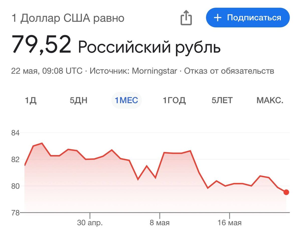Switch to the 5ДН range tab
301x232 pixels.
(79, 101)
